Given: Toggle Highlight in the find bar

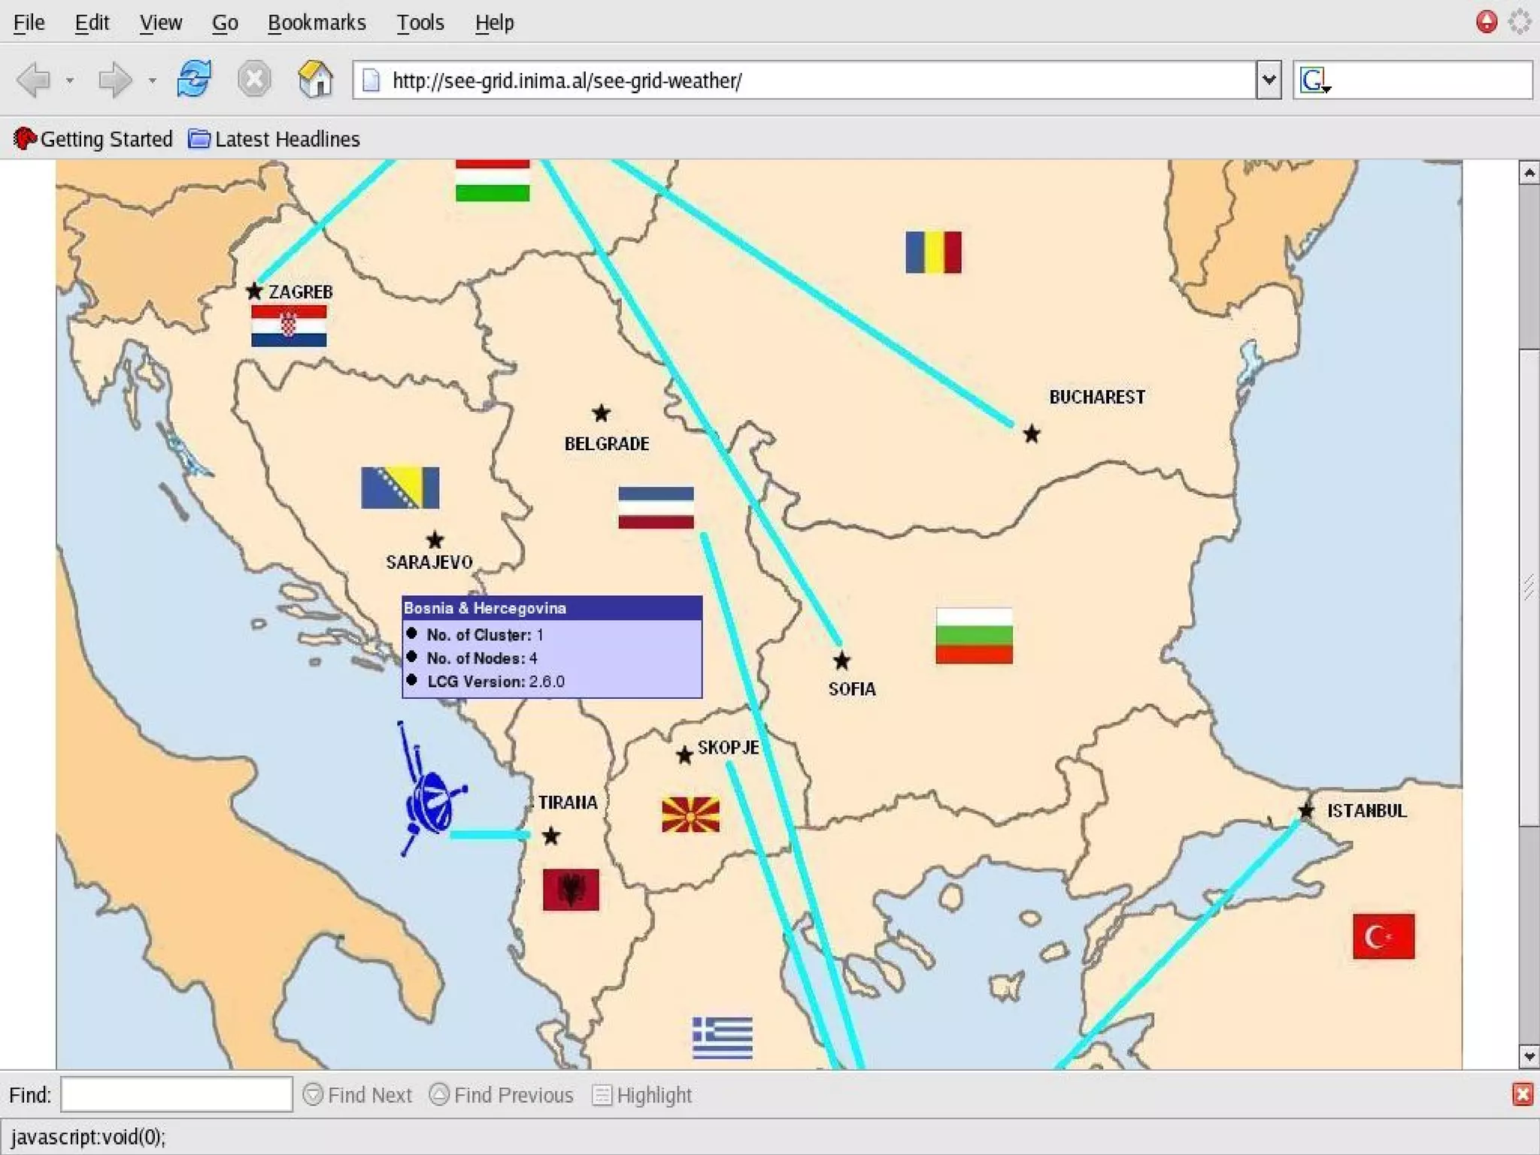Looking at the screenshot, I should 642,1095.
